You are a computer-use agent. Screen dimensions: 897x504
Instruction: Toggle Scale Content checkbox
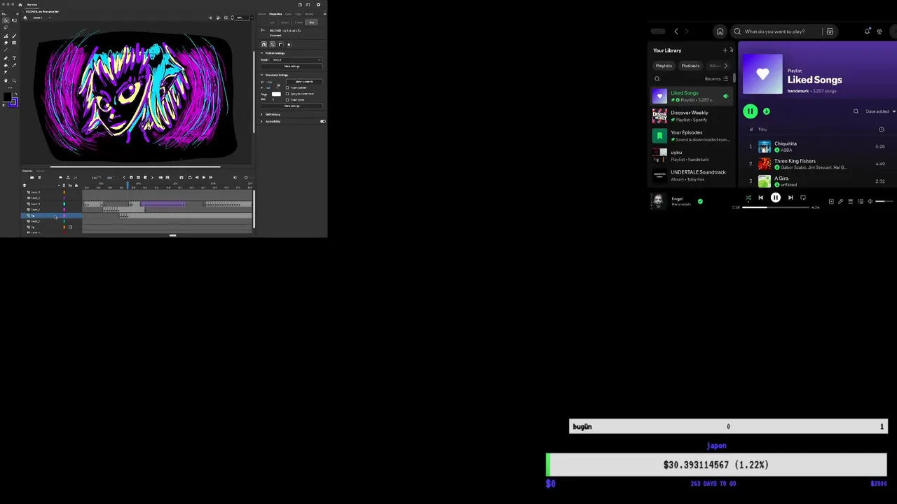coord(287,87)
